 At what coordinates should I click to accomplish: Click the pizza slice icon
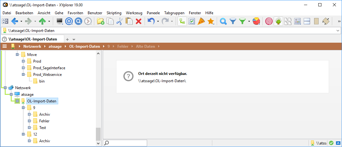pyautogui.click(x=201, y=21)
